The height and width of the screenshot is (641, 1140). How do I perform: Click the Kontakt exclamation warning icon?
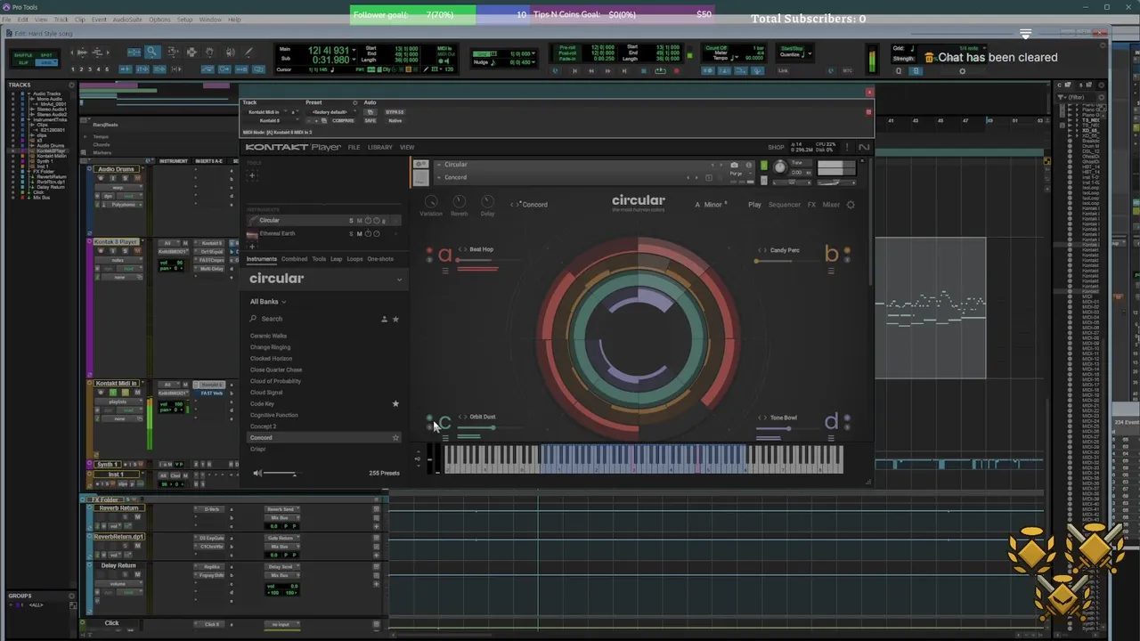848,147
